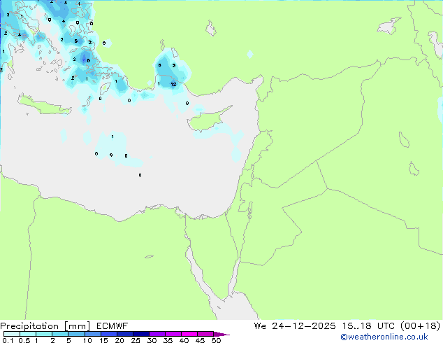The image size is (443, 343).
Task: Click the 0.1–0.5 mm palest legend swatch
Action: pos(12,334)
